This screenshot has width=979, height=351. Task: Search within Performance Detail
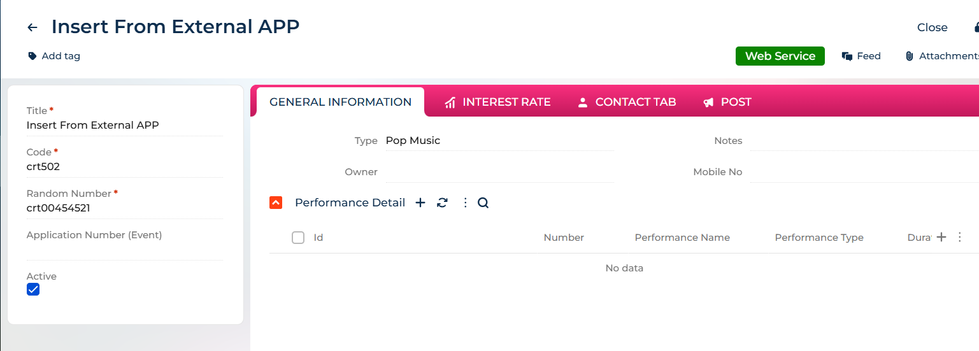coord(483,203)
